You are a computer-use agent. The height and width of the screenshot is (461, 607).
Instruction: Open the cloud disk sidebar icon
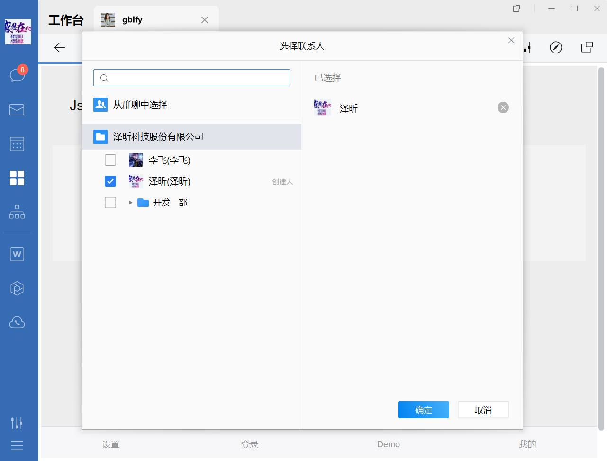[17, 322]
